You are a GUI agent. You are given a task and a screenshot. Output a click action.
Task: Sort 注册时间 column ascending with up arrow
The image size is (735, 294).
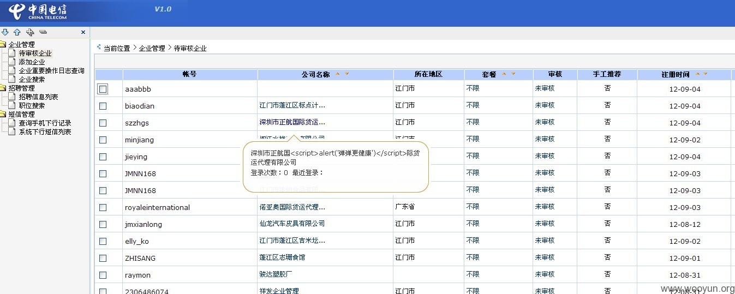[x=697, y=74]
